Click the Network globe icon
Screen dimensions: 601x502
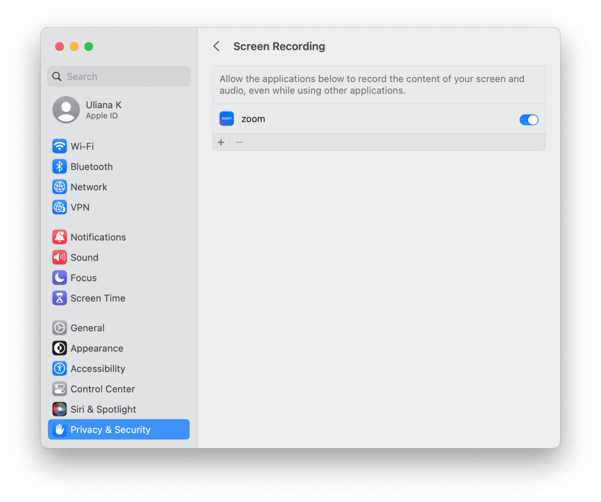[59, 187]
